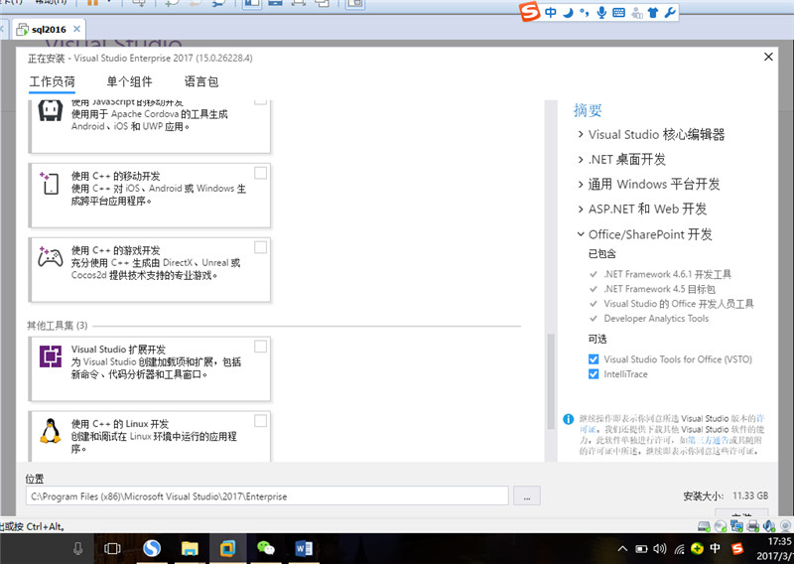Click the Linux penguin icon

click(x=51, y=431)
